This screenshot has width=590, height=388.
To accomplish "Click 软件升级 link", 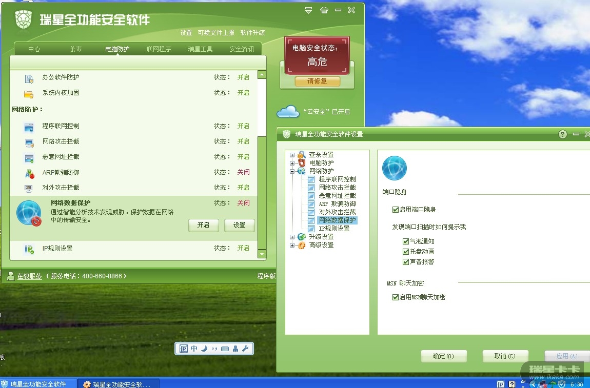I will tap(252, 33).
